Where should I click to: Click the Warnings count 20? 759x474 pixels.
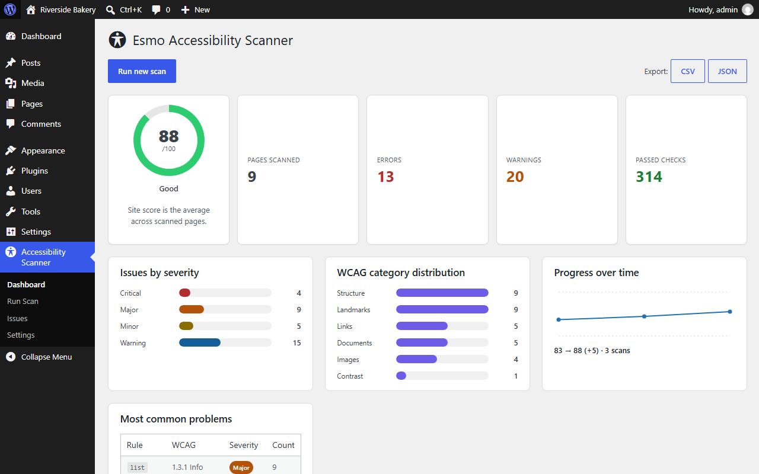click(x=515, y=177)
